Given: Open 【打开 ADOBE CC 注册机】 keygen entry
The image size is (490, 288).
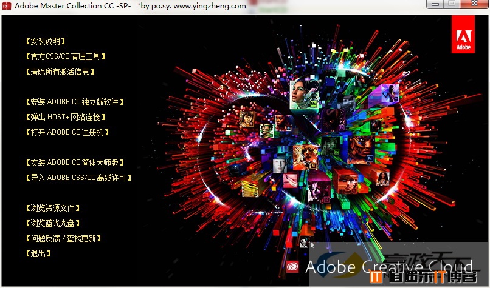Looking at the screenshot, I should 67,132.
